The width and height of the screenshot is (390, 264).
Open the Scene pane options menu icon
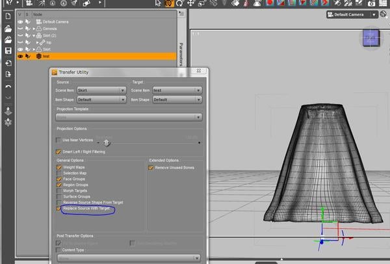coord(181,14)
